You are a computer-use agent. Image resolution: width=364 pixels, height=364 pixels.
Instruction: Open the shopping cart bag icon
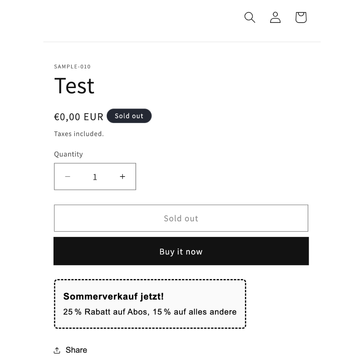[x=301, y=17]
